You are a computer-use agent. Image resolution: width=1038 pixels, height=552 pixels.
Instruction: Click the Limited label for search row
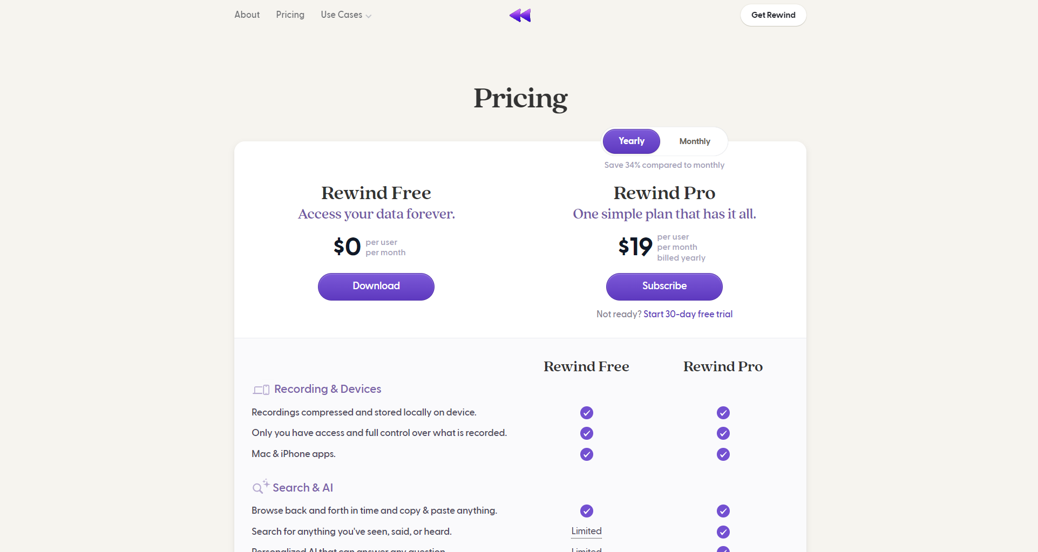[x=587, y=531]
